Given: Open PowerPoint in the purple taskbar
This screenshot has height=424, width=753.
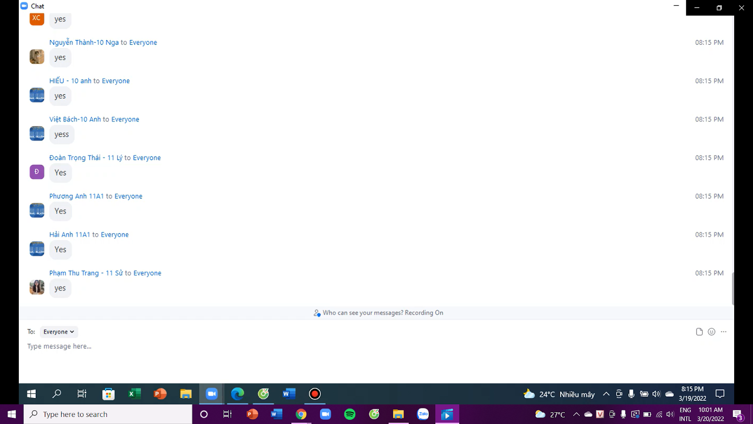Looking at the screenshot, I should [x=252, y=414].
